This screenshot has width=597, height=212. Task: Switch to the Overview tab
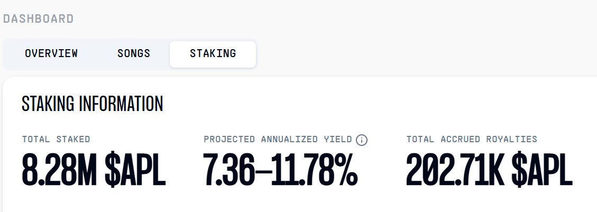pos(51,53)
